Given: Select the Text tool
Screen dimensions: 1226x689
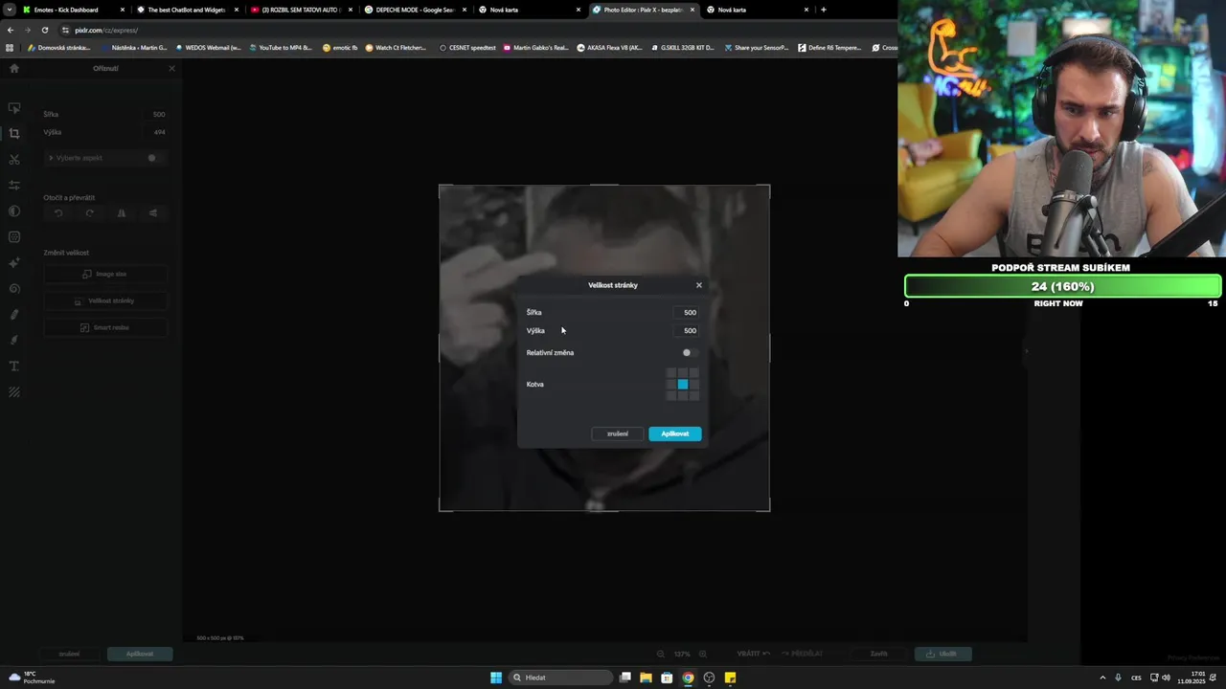Looking at the screenshot, I should pyautogui.click(x=13, y=367).
